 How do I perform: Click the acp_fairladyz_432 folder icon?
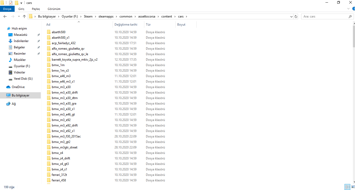point(49,43)
